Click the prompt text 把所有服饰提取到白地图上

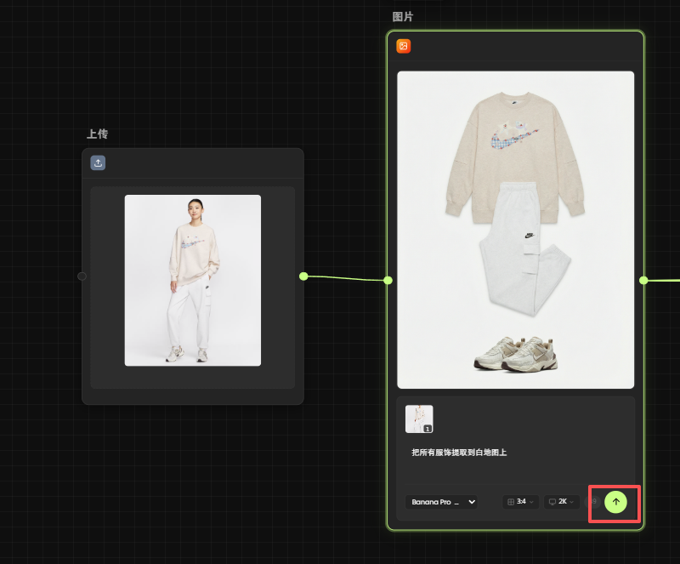point(458,453)
